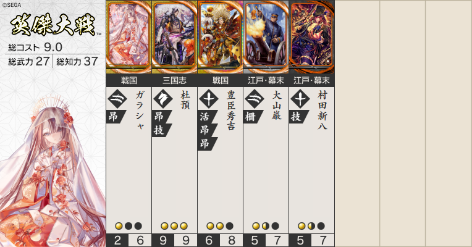Click the cavalry horse icon beside 杜預
Viewport: 472px width, 247px height.
163,99
